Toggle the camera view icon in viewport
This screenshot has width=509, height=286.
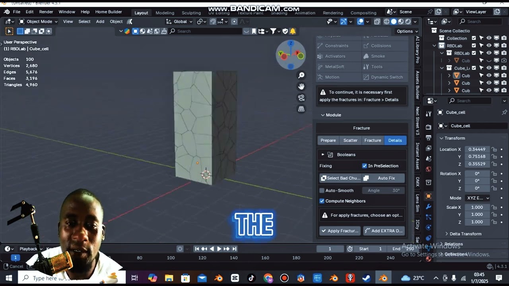[301, 98]
